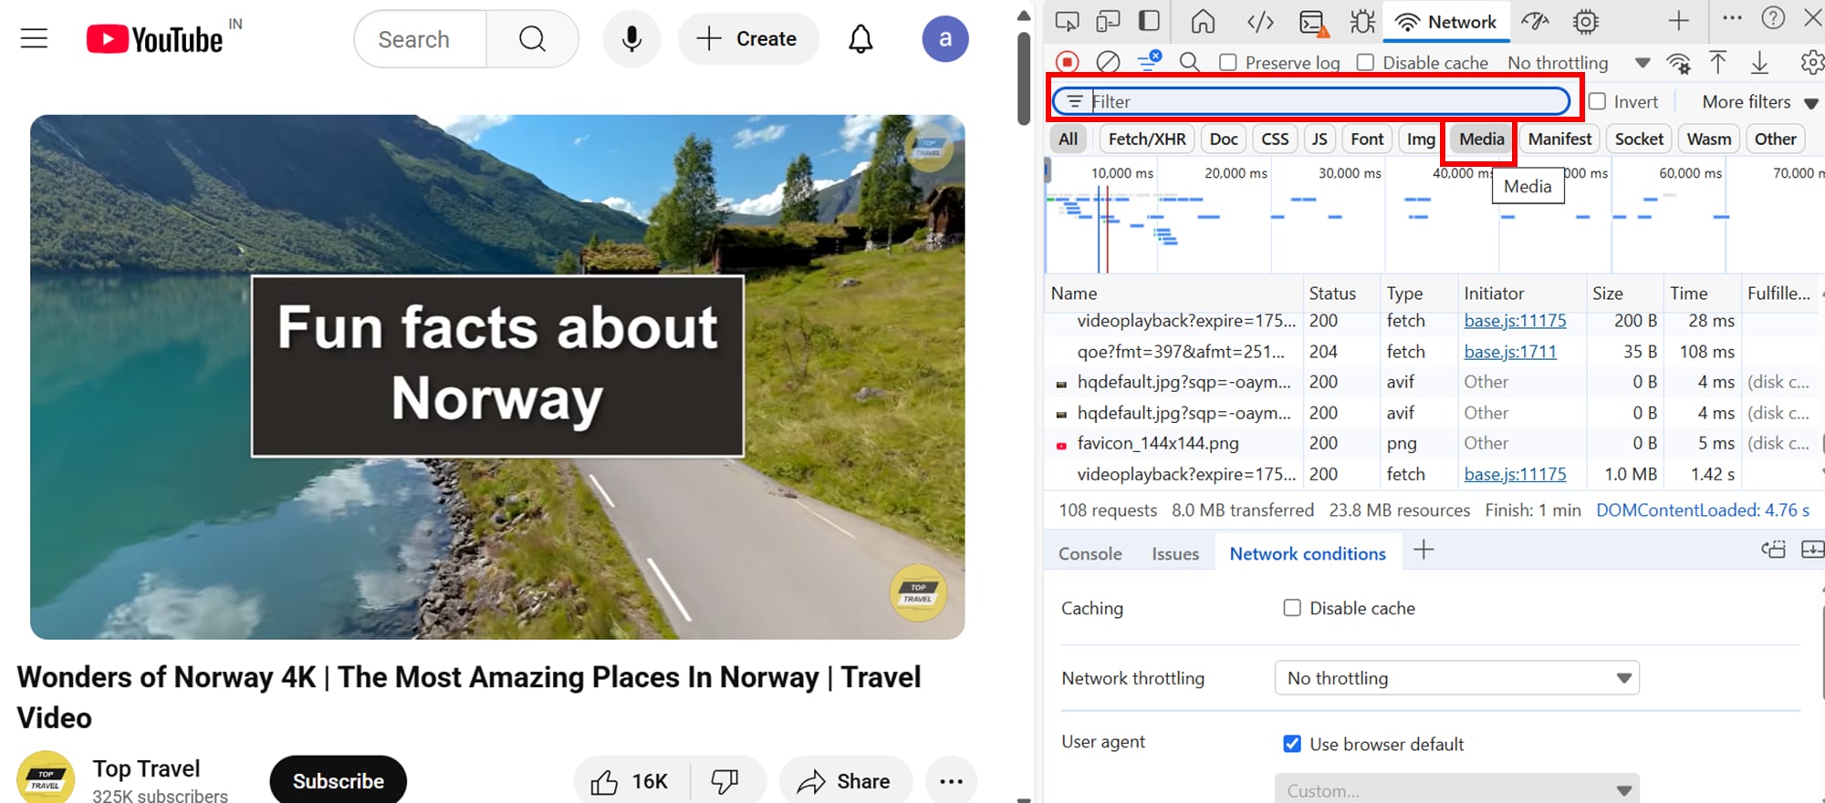Viewport: 1825px width, 803px height.
Task: Filter requests by Wasm type
Action: 1708,139
